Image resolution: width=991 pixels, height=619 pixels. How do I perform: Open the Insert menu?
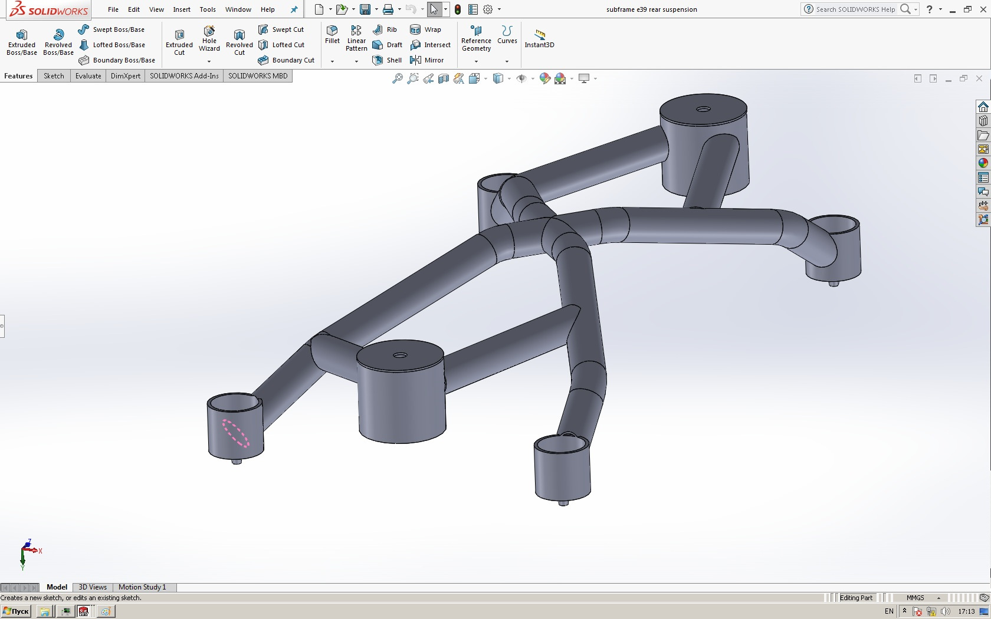tap(181, 9)
